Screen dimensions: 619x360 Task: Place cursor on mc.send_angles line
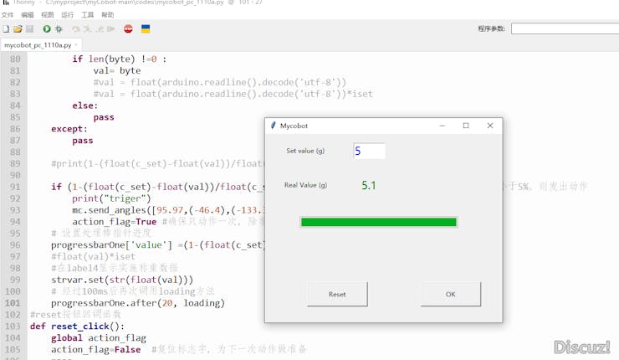coord(168,210)
